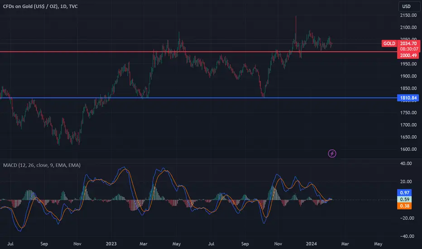422x249 pixels.
Task: Click the MACD (12, 26, close, 9, EMA, EMA) legend
Action: click(x=42, y=165)
